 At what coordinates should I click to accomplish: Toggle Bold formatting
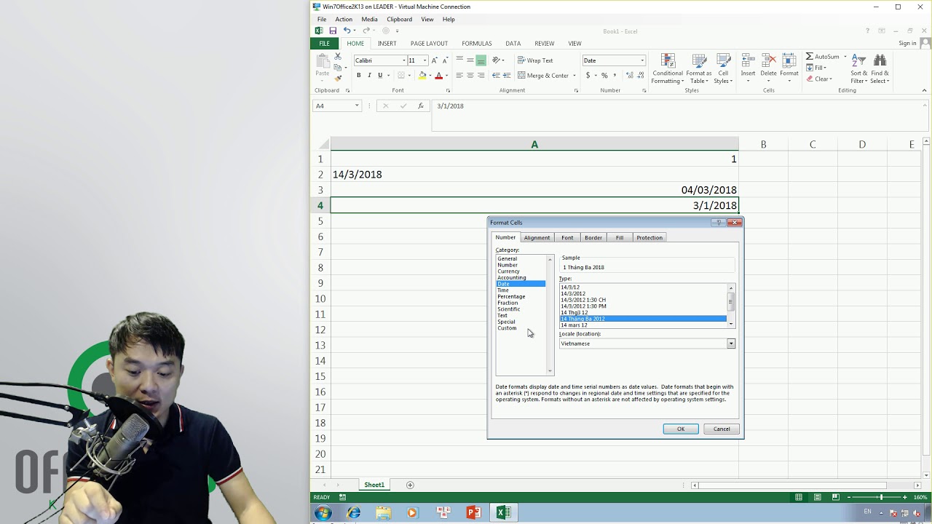coord(358,75)
